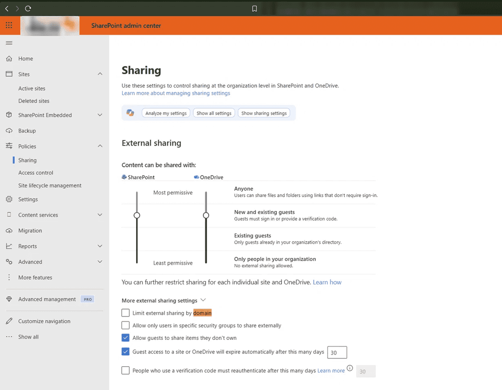
Task: Open Deleted sites page
Action: (x=33, y=101)
